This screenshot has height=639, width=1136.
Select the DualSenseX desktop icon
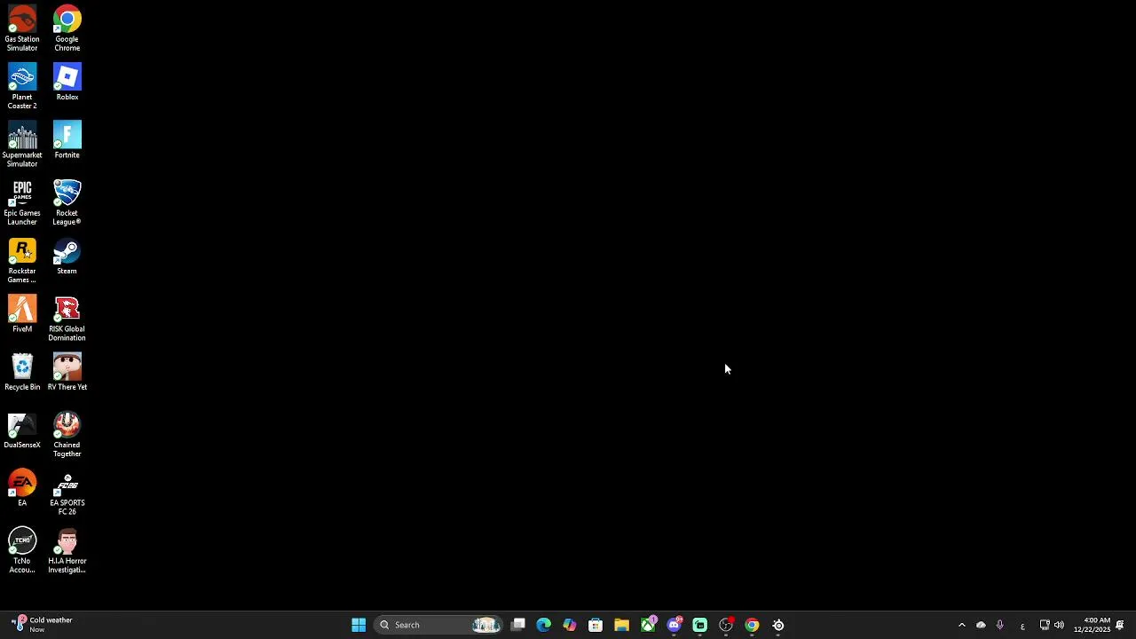[22, 430]
